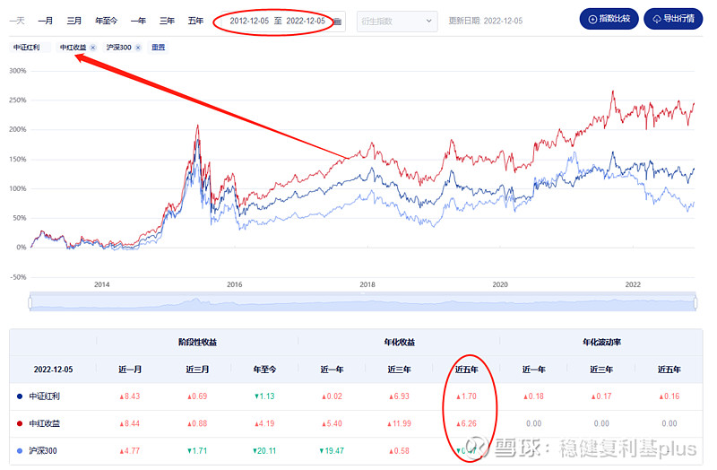
Task: Open the 衍生指数 dropdown
Action: pos(397,21)
